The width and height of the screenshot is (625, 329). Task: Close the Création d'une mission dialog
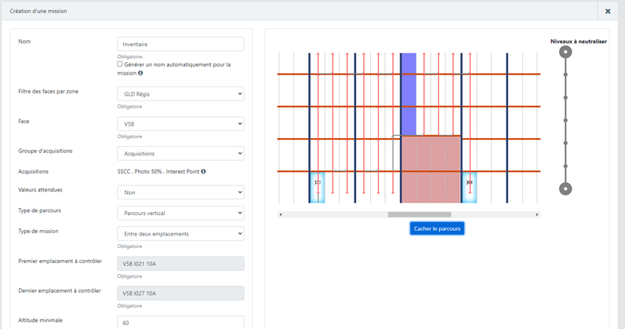tap(608, 11)
